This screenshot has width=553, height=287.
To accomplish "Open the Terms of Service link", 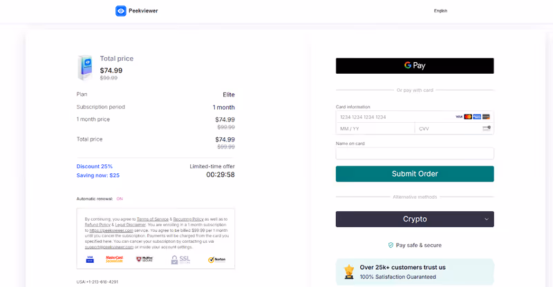I will point(152,219).
